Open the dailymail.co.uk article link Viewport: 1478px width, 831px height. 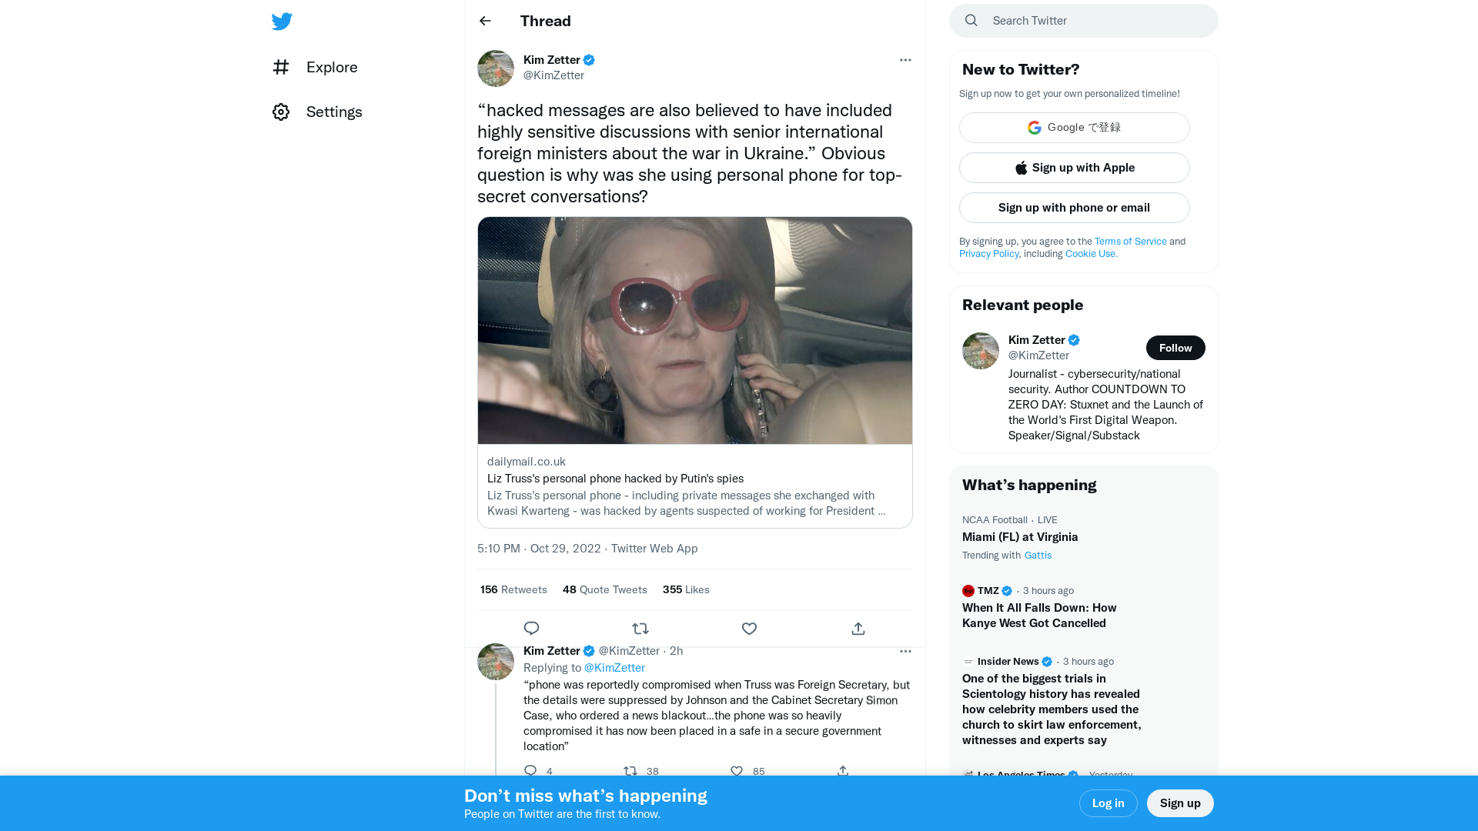527,461
